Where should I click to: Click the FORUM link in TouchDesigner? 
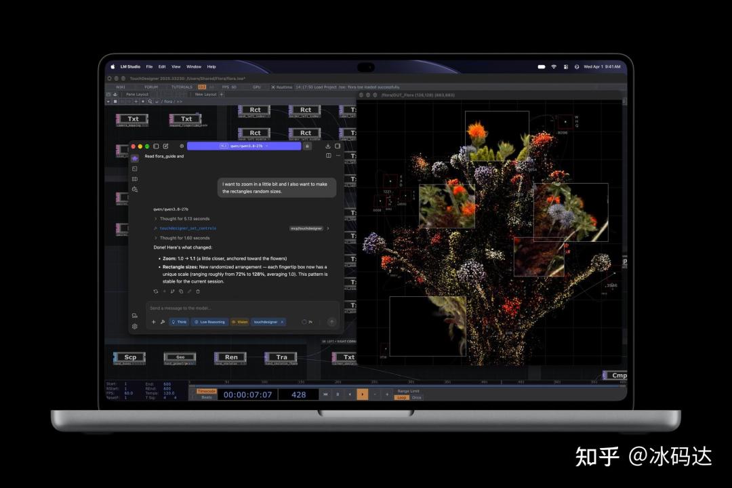[150, 87]
